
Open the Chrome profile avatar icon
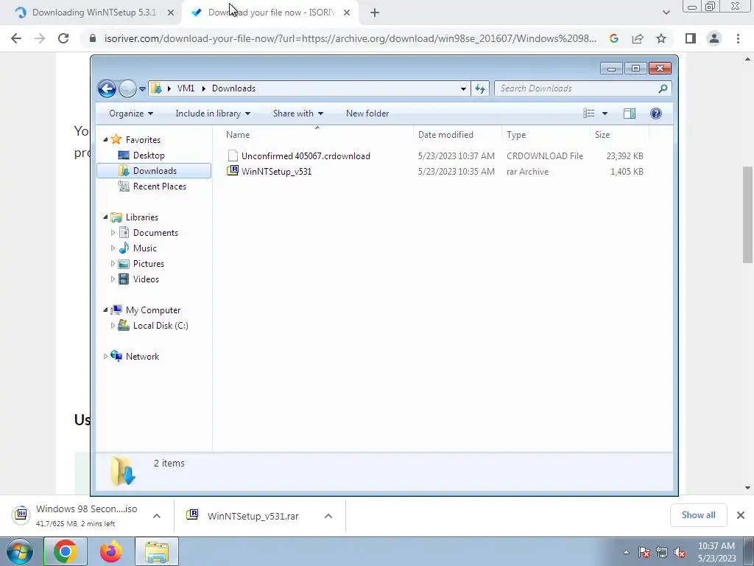click(x=714, y=38)
